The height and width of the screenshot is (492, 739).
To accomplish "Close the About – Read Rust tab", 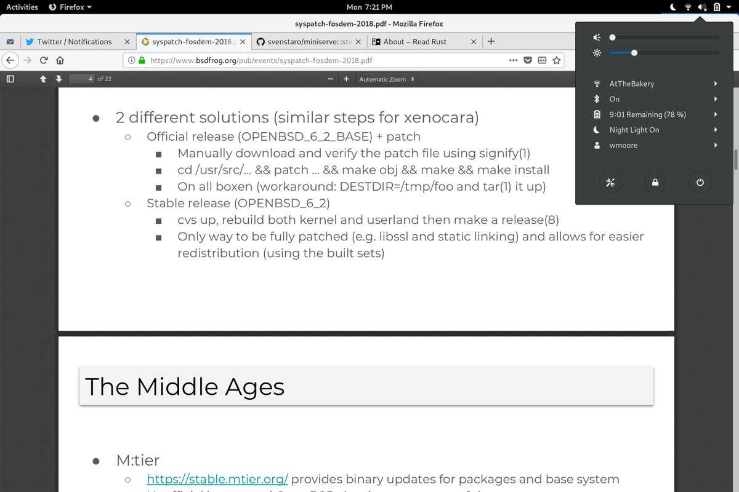I will click(x=474, y=42).
